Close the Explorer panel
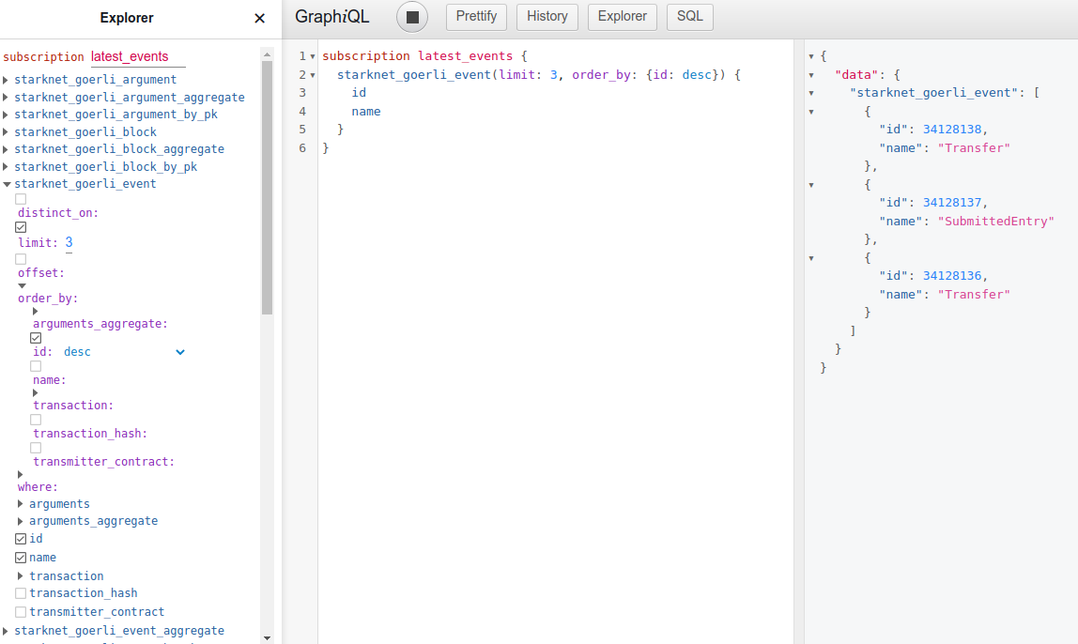Screen dimensions: 1078x644 pyautogui.click(x=259, y=18)
